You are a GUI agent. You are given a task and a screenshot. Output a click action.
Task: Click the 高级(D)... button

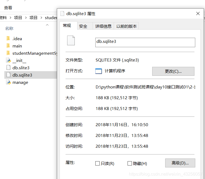[x=180, y=163]
